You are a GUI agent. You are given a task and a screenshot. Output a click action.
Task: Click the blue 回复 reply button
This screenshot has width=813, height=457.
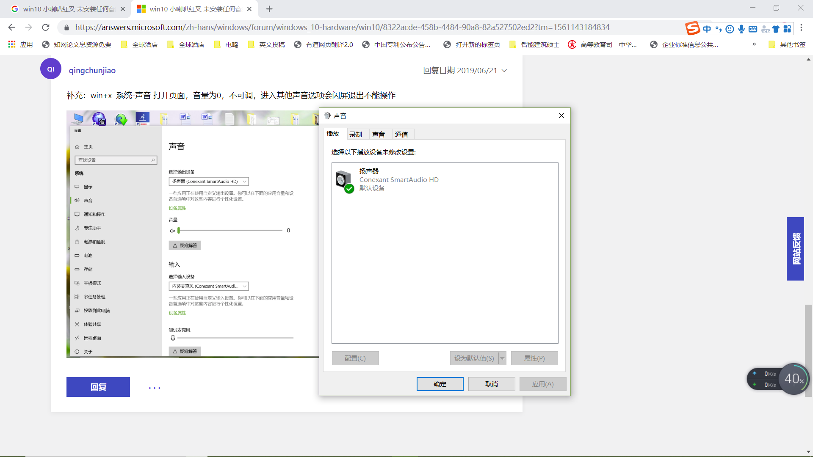pyautogui.click(x=98, y=387)
